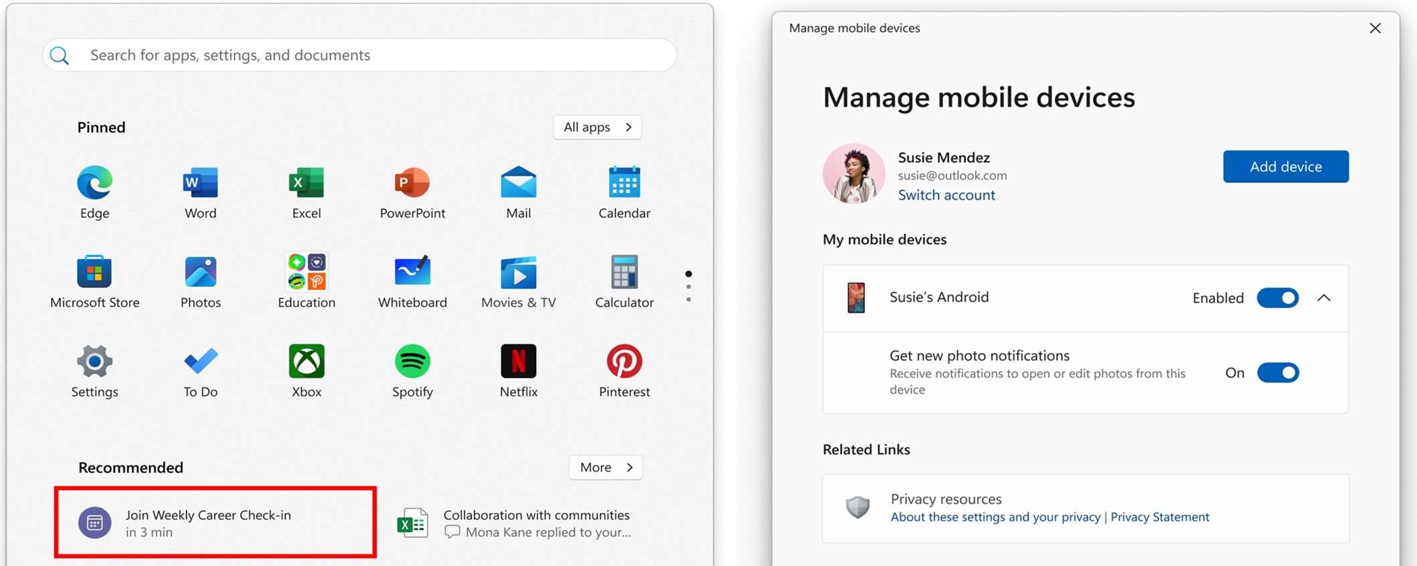Open the Calendar app

coord(624,192)
